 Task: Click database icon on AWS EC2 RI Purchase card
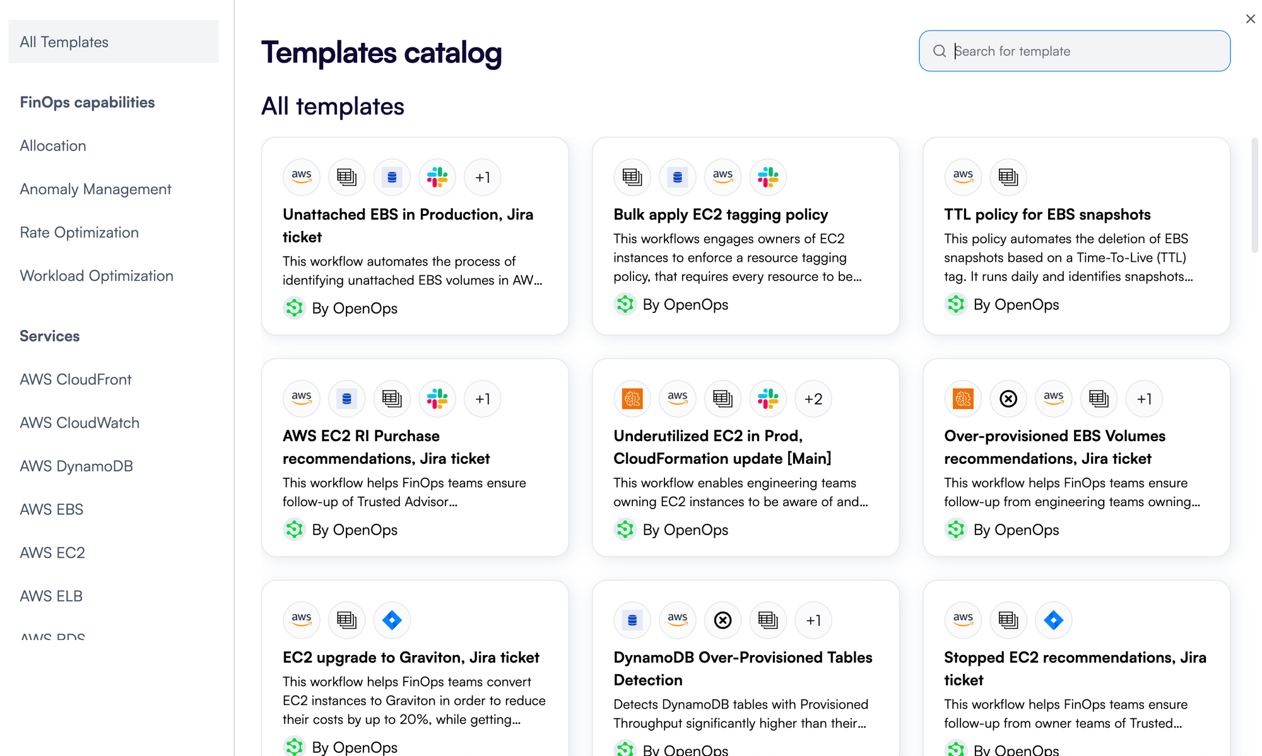pos(346,398)
